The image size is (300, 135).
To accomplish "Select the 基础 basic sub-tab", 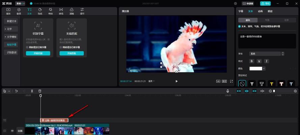I will [248, 20].
